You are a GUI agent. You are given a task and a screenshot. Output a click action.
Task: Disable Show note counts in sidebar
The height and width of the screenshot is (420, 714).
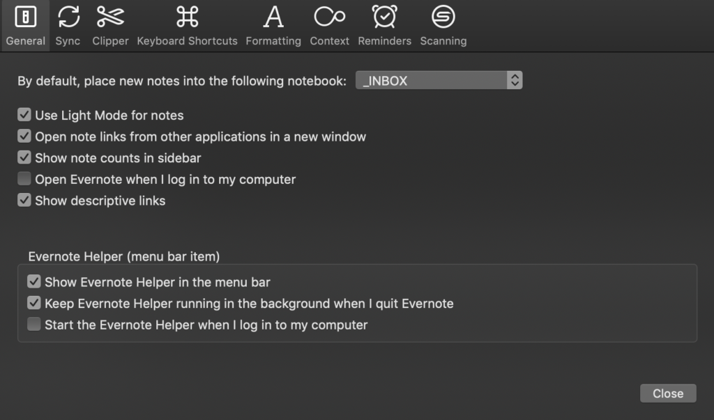24,157
